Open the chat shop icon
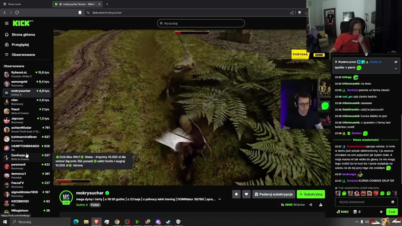This screenshot has width=402, height=226. pos(357,212)
